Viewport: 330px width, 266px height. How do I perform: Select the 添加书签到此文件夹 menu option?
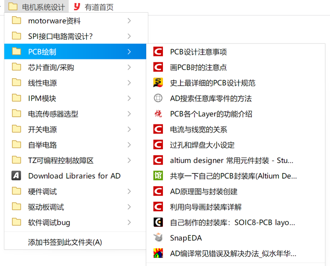pos(65,242)
